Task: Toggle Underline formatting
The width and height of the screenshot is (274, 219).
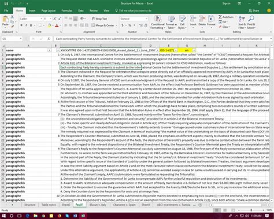Action: click(31, 25)
